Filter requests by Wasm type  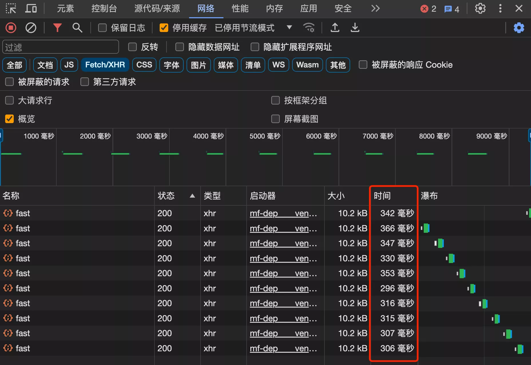pyautogui.click(x=308, y=65)
